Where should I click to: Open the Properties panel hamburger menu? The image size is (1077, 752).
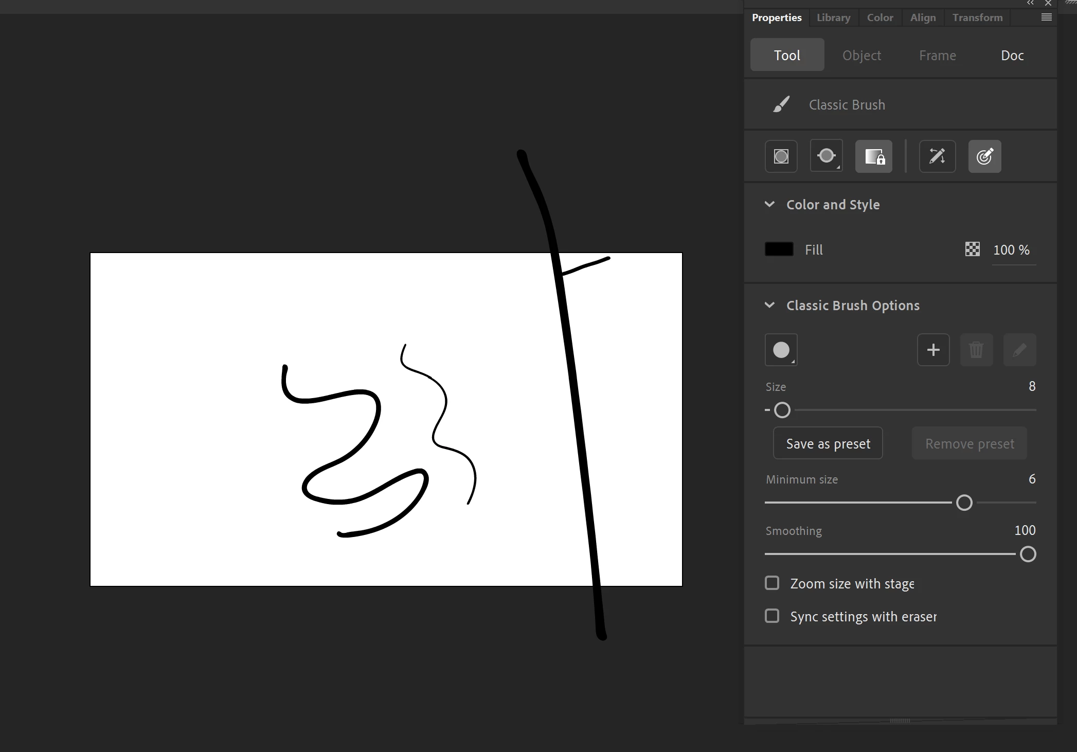pos(1046,17)
